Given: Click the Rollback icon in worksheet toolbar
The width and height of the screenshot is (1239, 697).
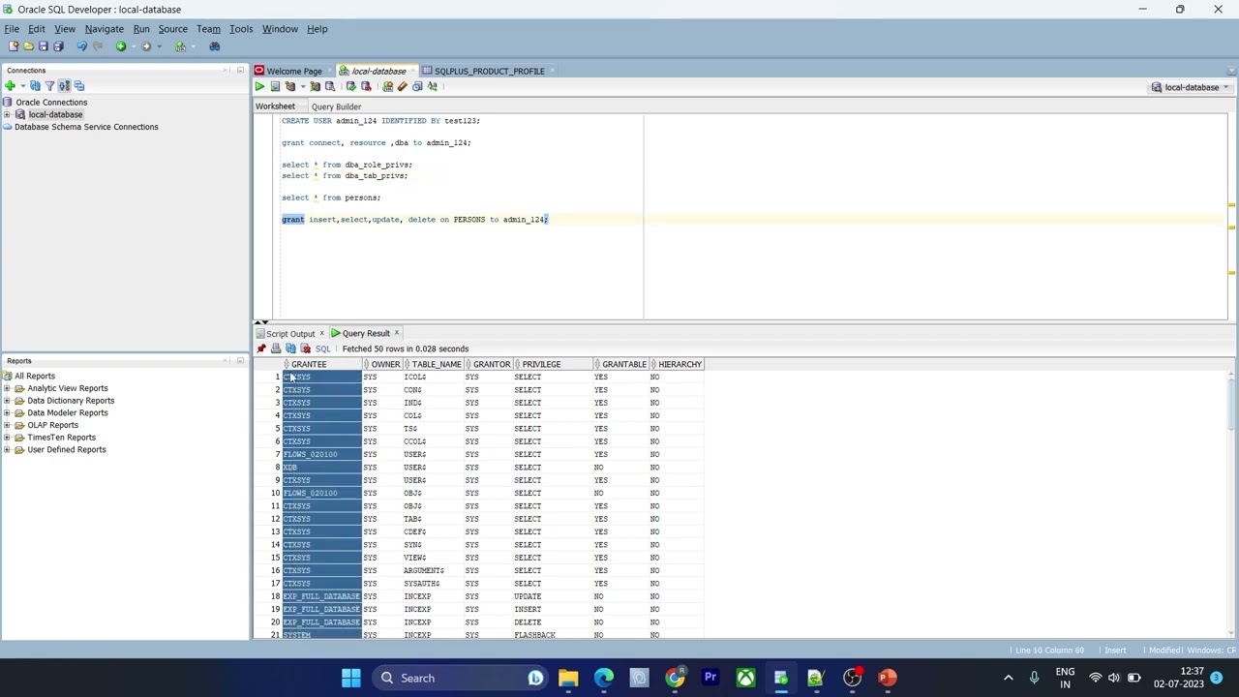Looking at the screenshot, I should 366,86.
